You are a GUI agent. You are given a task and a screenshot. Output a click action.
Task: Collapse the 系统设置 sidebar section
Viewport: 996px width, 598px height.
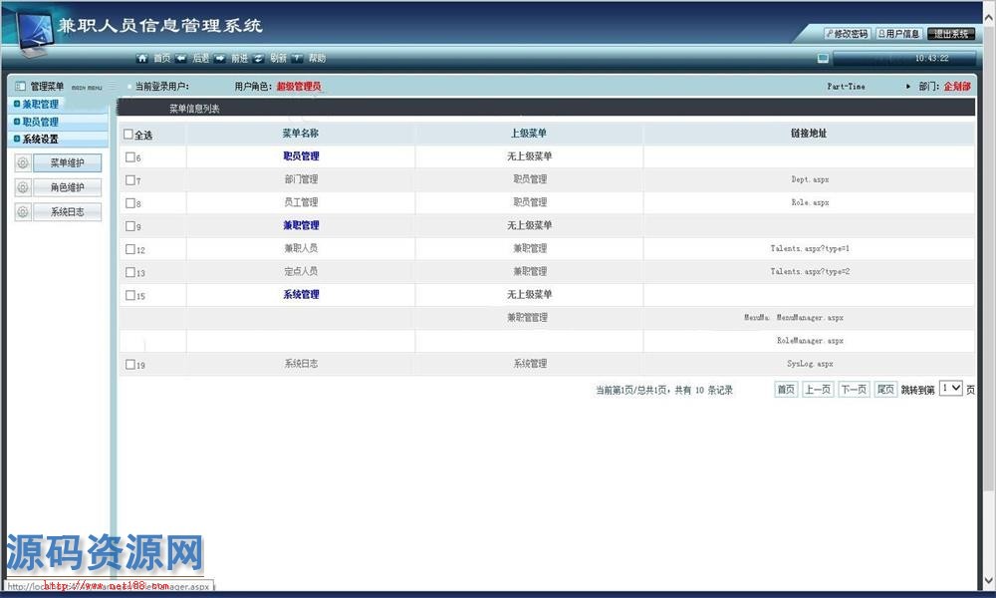point(40,140)
